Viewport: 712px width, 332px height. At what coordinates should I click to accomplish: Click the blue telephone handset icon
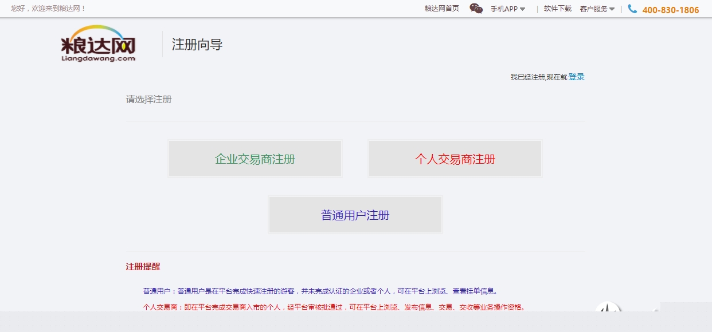tap(632, 9)
